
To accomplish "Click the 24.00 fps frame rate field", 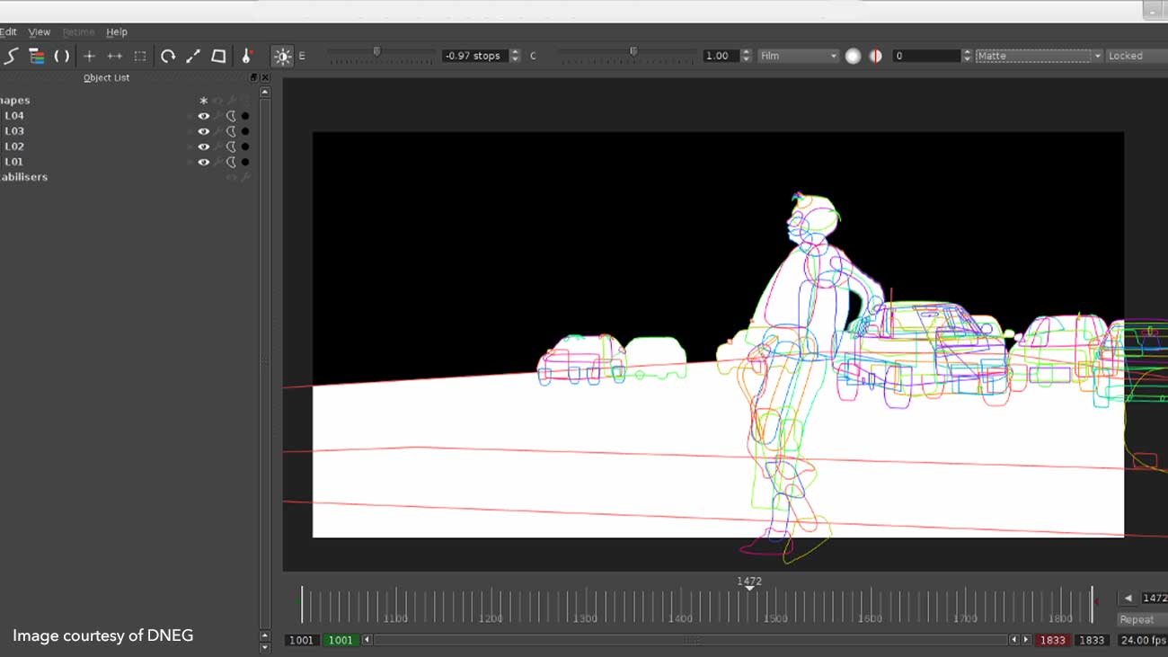I will [1143, 640].
